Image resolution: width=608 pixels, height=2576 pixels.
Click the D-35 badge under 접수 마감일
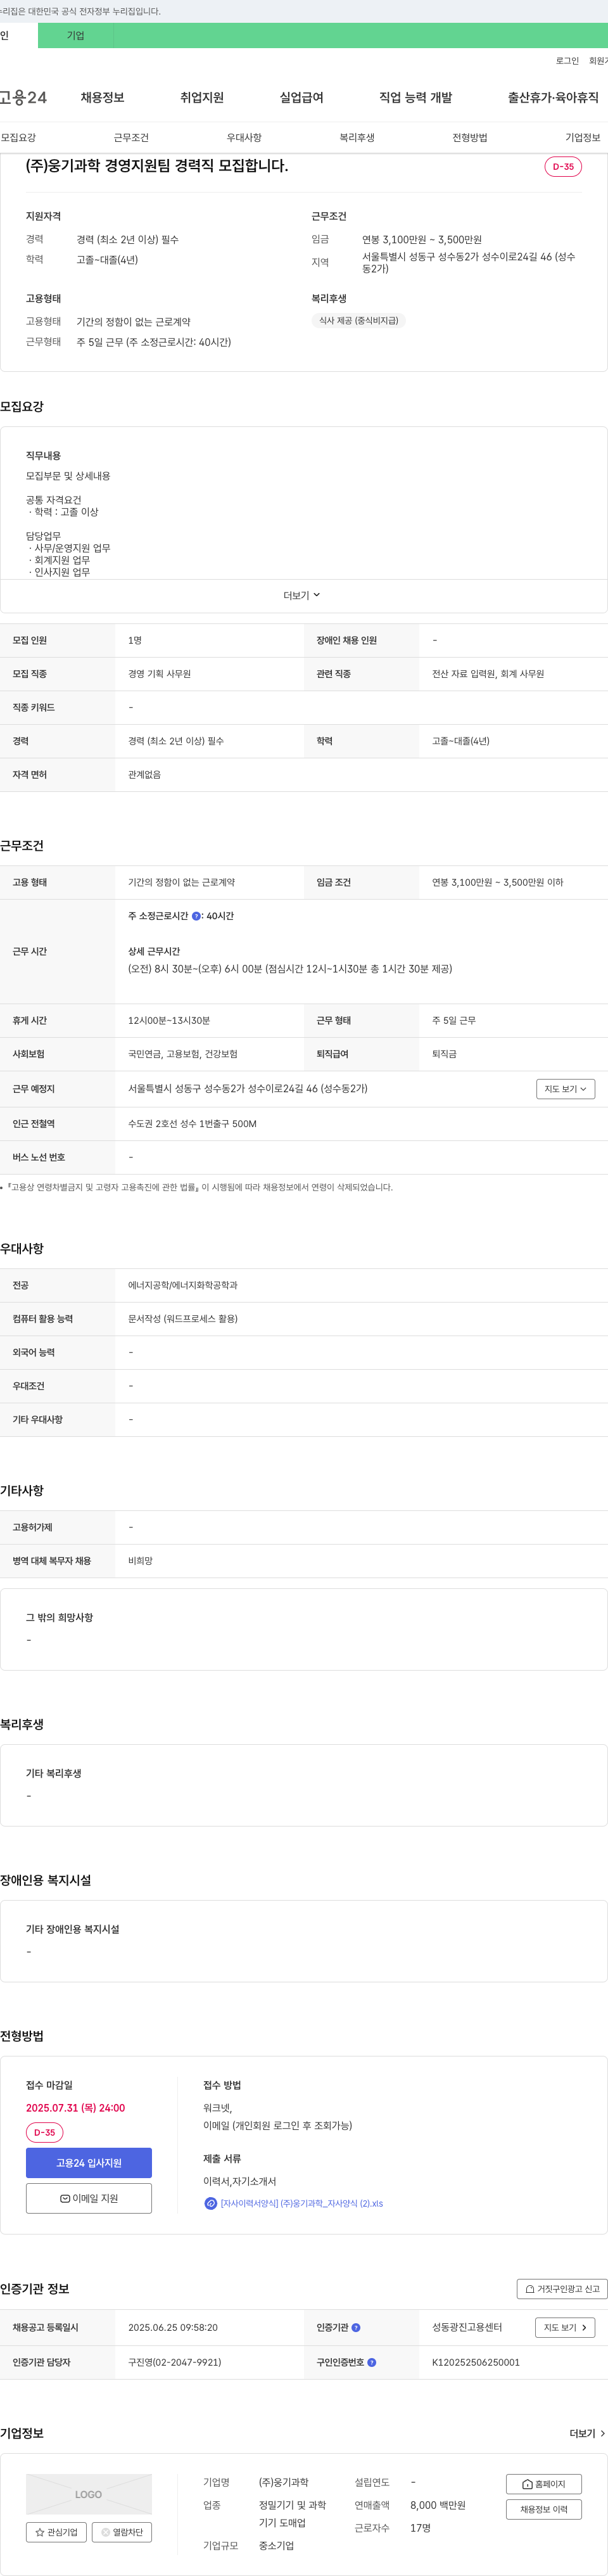(44, 2132)
